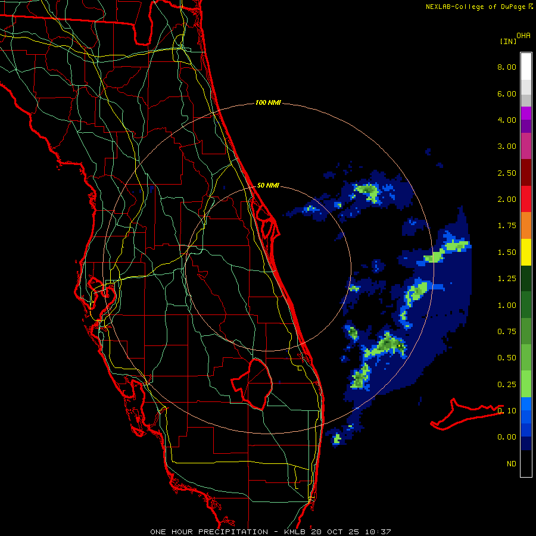The image size is (536, 536).
Task: Click the 1.75 legend value
Action: pyautogui.click(x=507, y=226)
